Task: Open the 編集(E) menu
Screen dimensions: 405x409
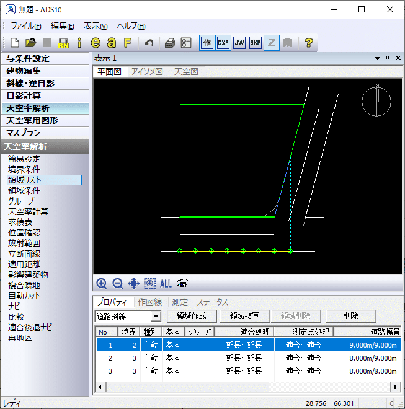Action: click(x=63, y=26)
